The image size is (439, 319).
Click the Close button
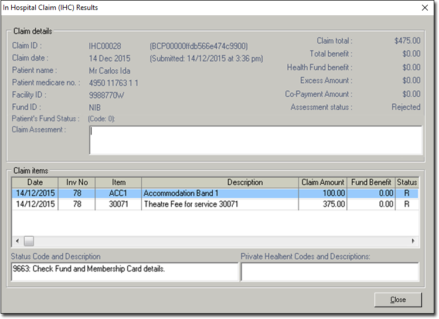tap(398, 300)
